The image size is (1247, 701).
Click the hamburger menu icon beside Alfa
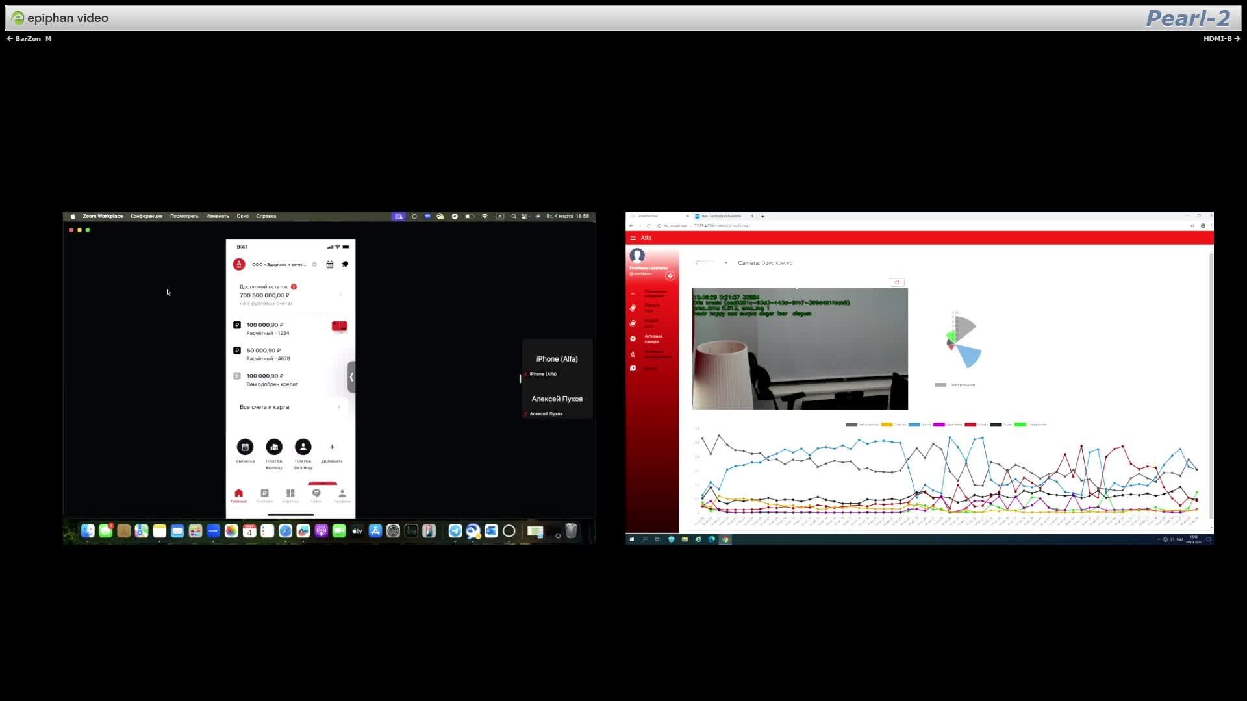[633, 238]
